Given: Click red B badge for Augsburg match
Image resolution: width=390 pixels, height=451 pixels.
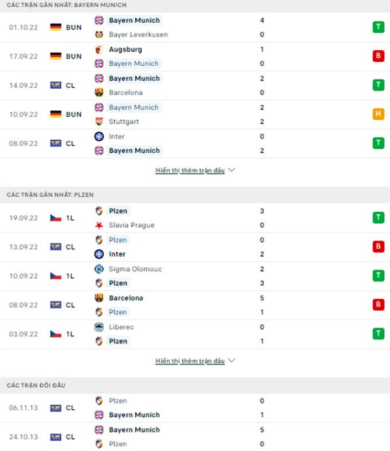Looking at the screenshot, I should pyautogui.click(x=378, y=56).
